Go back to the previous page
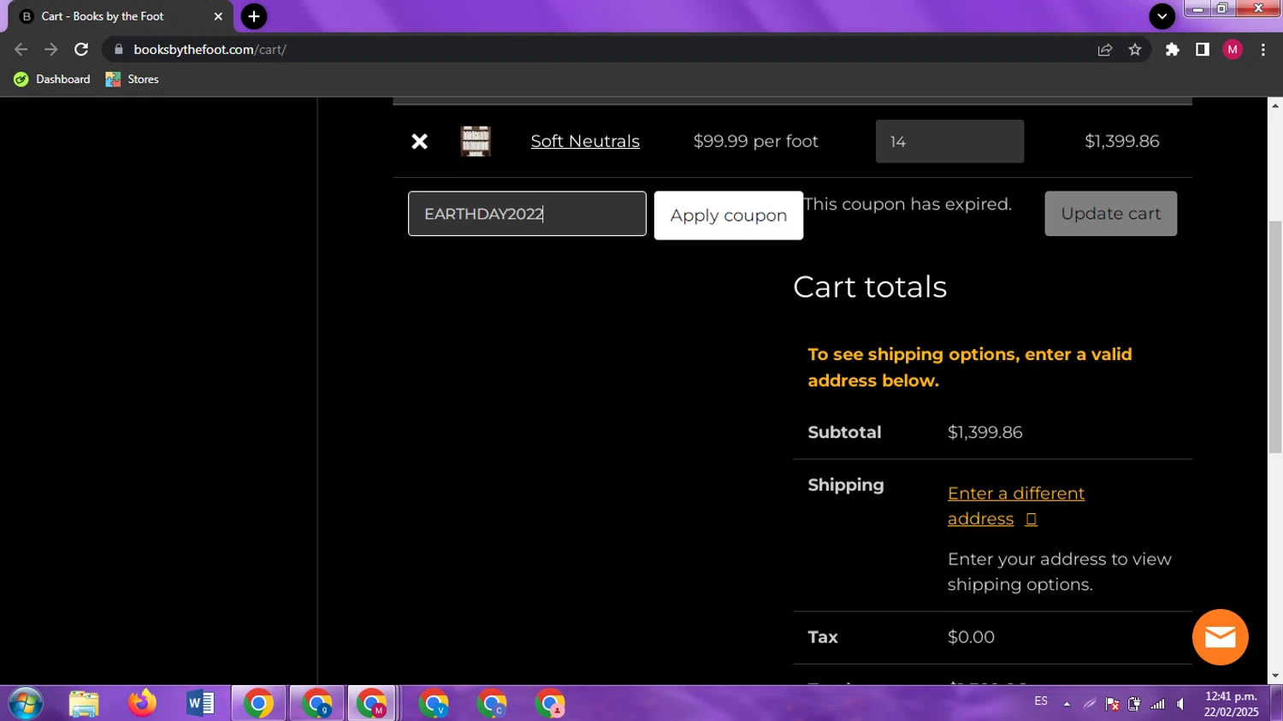This screenshot has width=1283, height=721. tap(21, 50)
